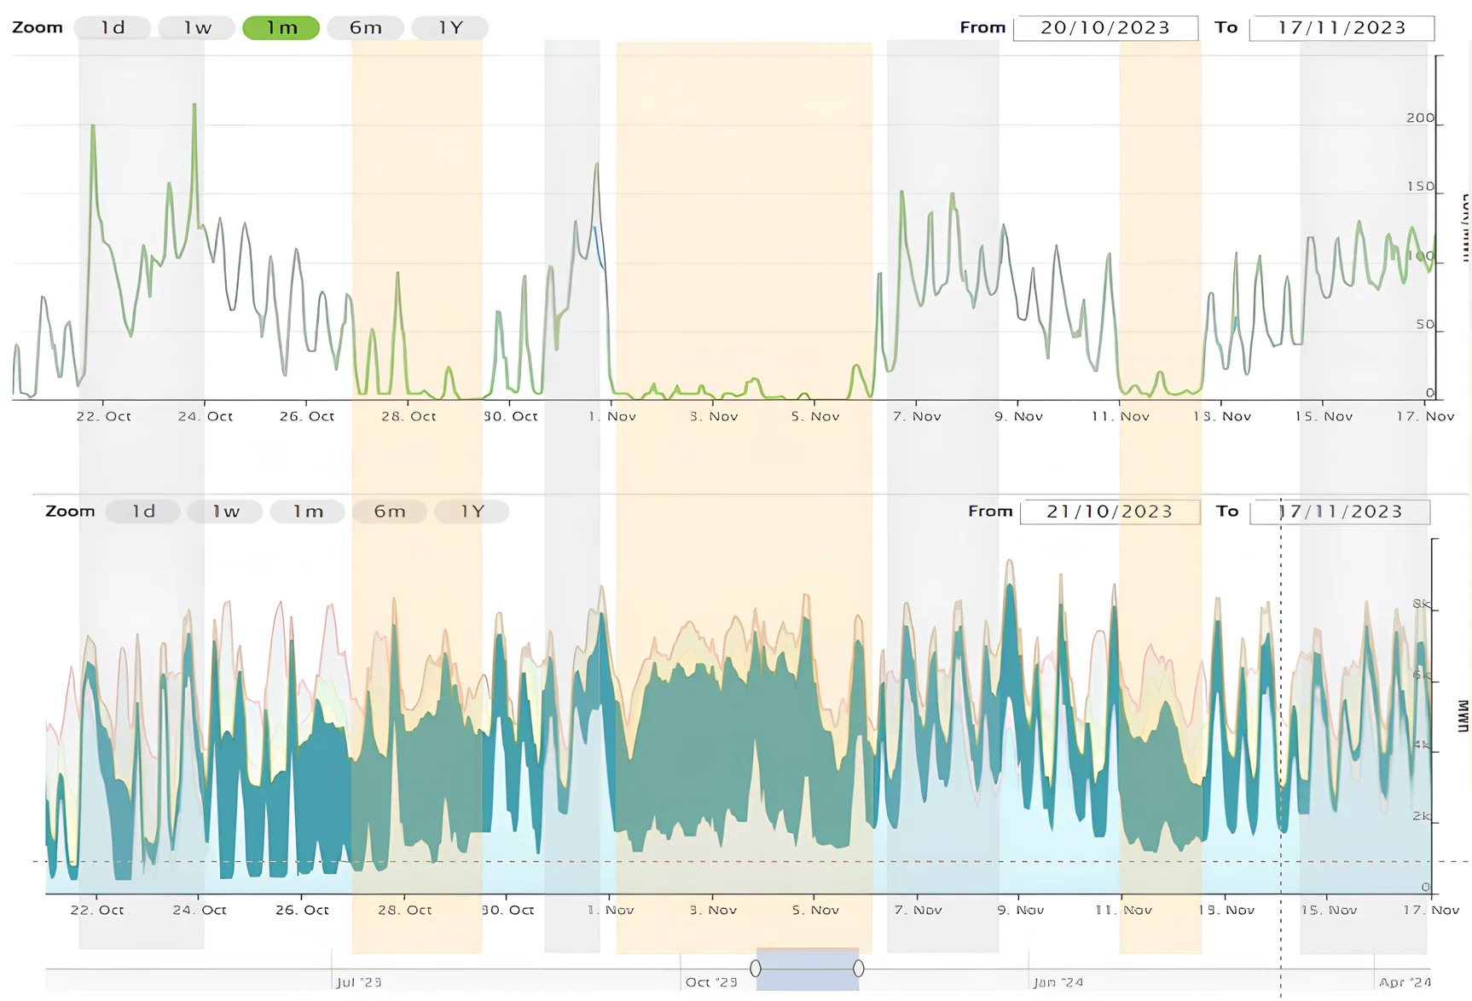Select 6m zoom in top chart

tap(366, 28)
